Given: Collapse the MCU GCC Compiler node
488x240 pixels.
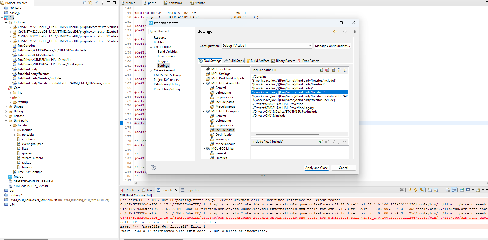Looking at the screenshot, I should coord(204,111).
